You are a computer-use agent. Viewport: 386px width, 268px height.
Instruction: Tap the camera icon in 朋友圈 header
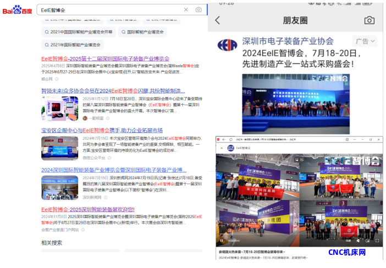[x=370, y=20]
